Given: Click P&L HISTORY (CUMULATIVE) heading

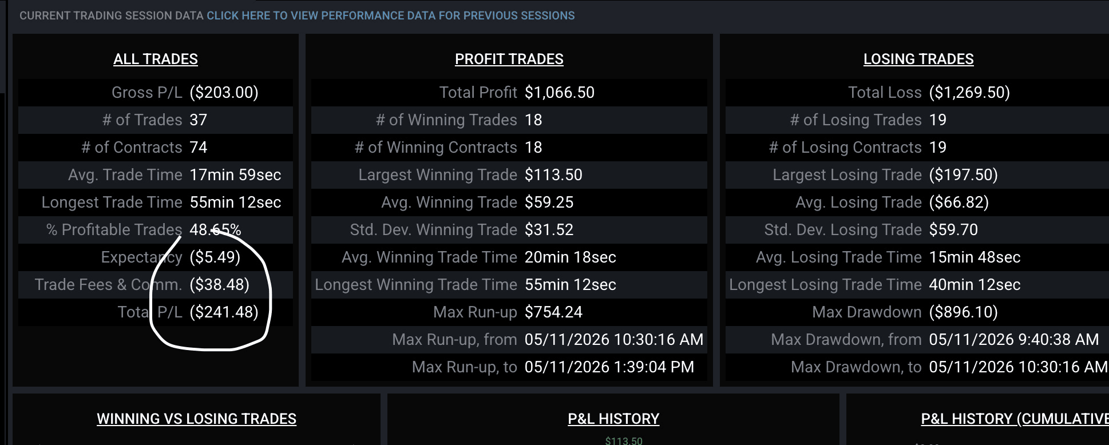Looking at the screenshot, I should pyautogui.click(x=1015, y=419).
